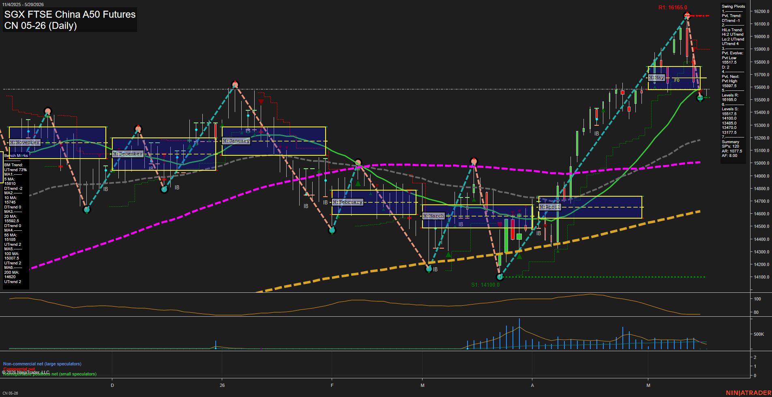Click the 20 MA 15592.5 benchmark entry

(x=12, y=219)
